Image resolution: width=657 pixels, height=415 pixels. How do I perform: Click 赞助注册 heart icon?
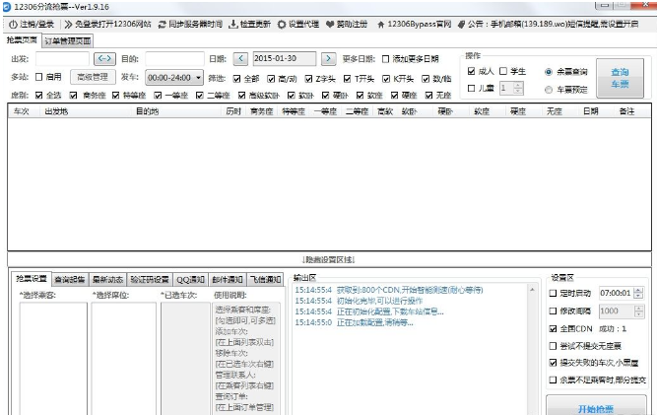click(x=329, y=23)
